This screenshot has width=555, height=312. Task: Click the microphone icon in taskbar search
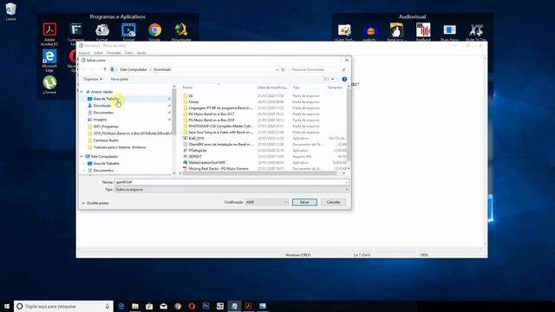pyautogui.click(x=108, y=306)
